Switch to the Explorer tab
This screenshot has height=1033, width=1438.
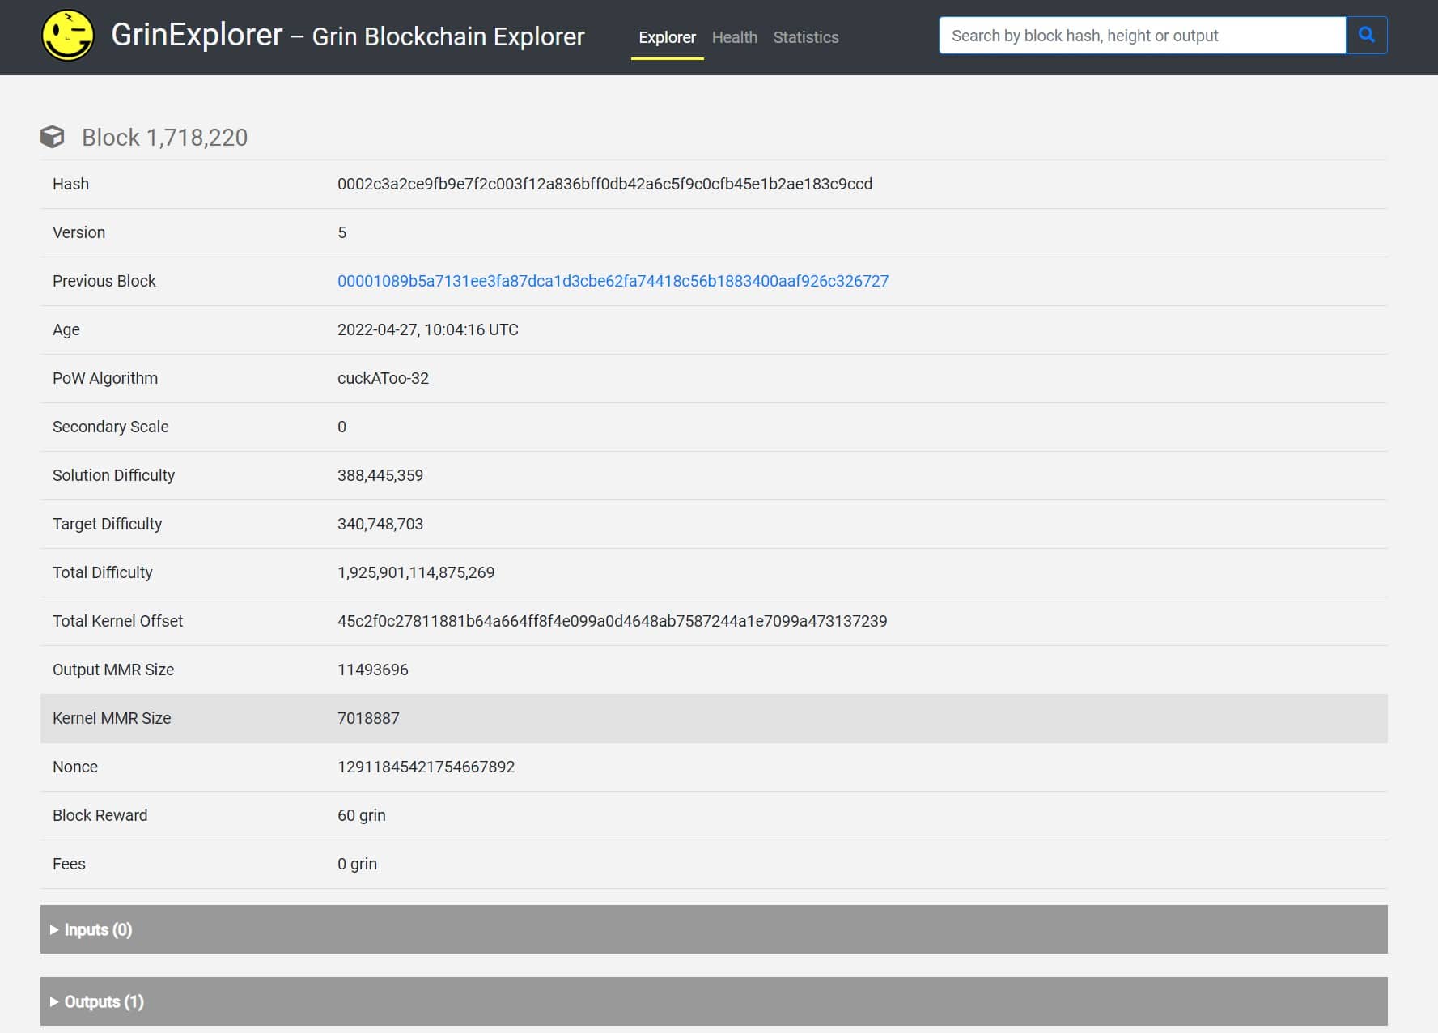click(x=667, y=37)
